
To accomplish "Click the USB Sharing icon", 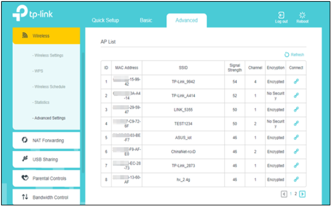I will point(25,159).
